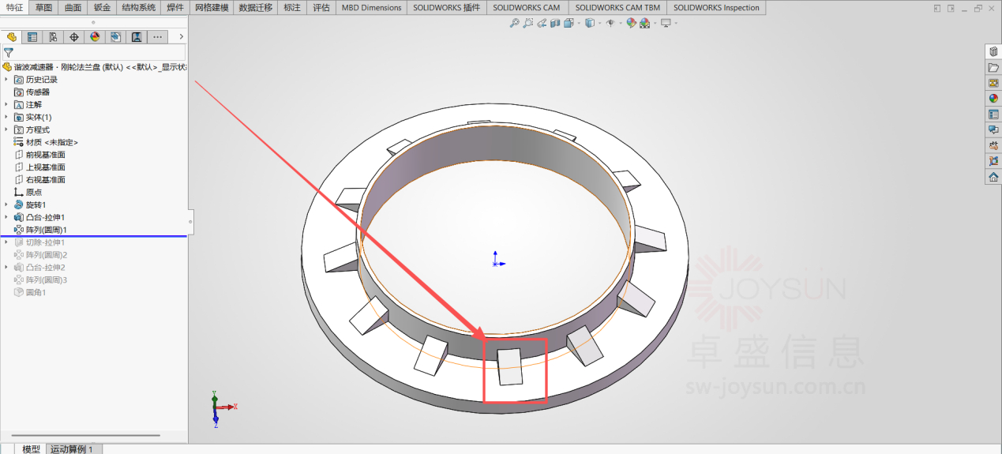Open the PropertyManager tab icon
Viewport: 1002px width, 454px height.
click(32, 37)
